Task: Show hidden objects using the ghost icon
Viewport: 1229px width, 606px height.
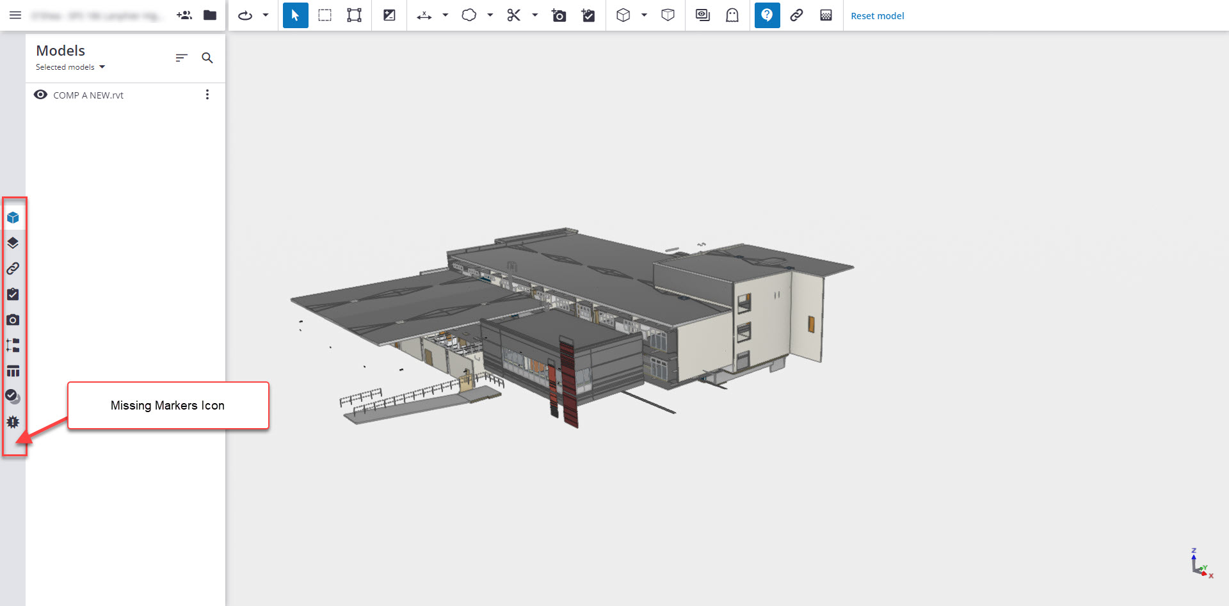Action: [732, 15]
